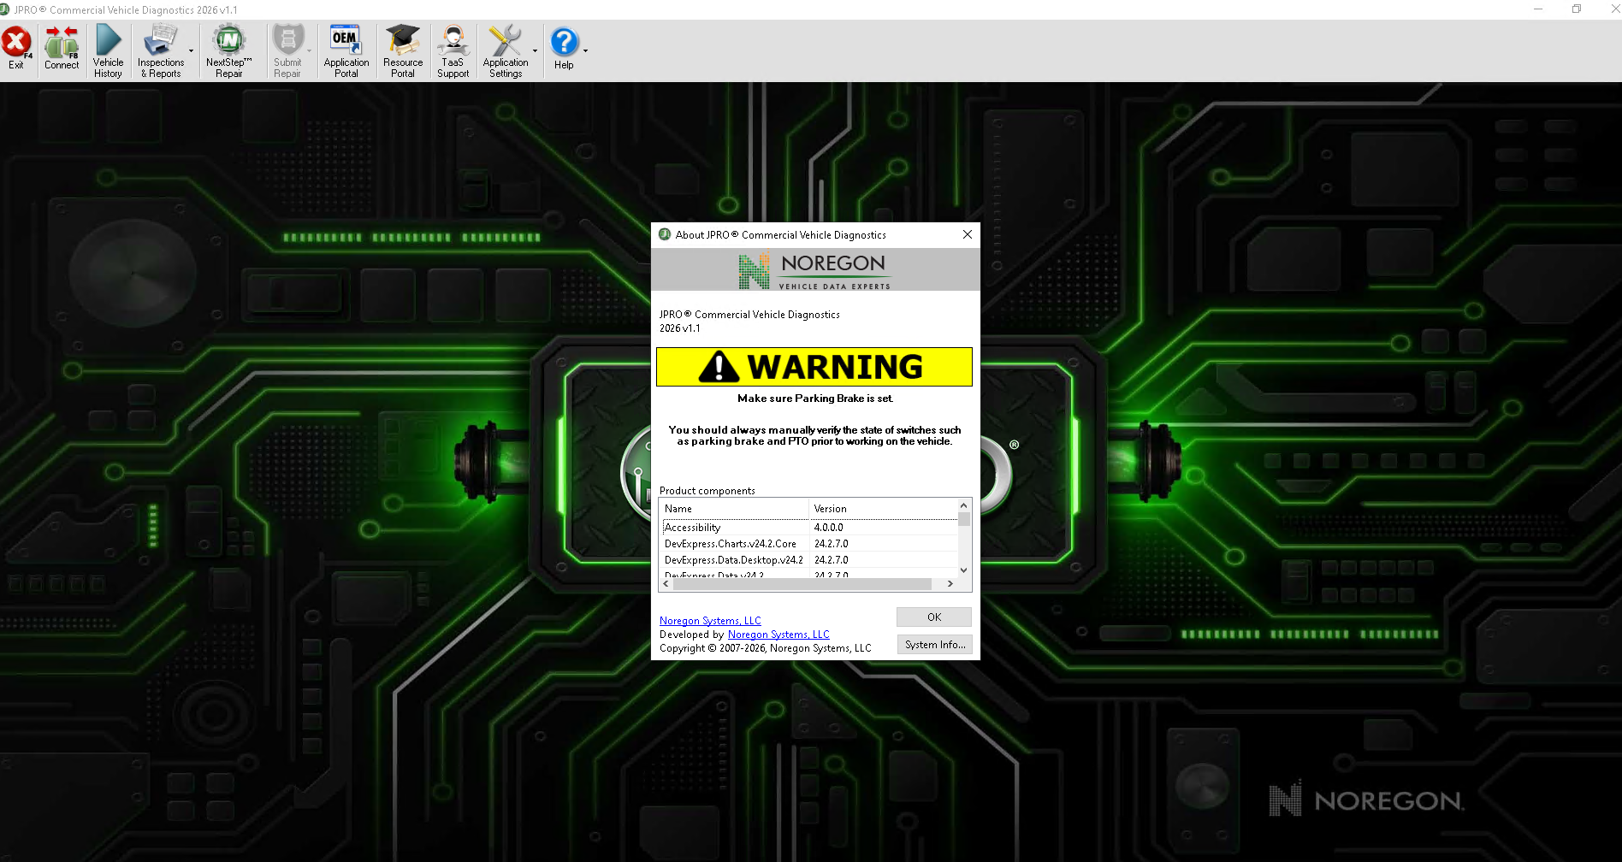1622x862 pixels.
Task: Click the Version column header
Action: click(x=883, y=509)
